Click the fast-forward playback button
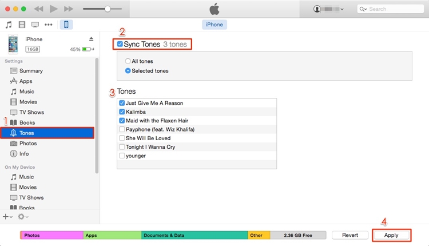The image size is (429, 246). [69, 9]
